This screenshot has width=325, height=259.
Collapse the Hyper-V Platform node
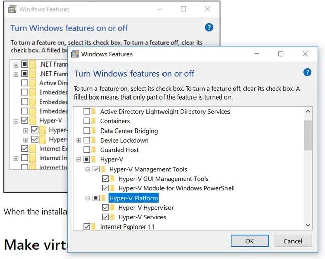coord(88,198)
